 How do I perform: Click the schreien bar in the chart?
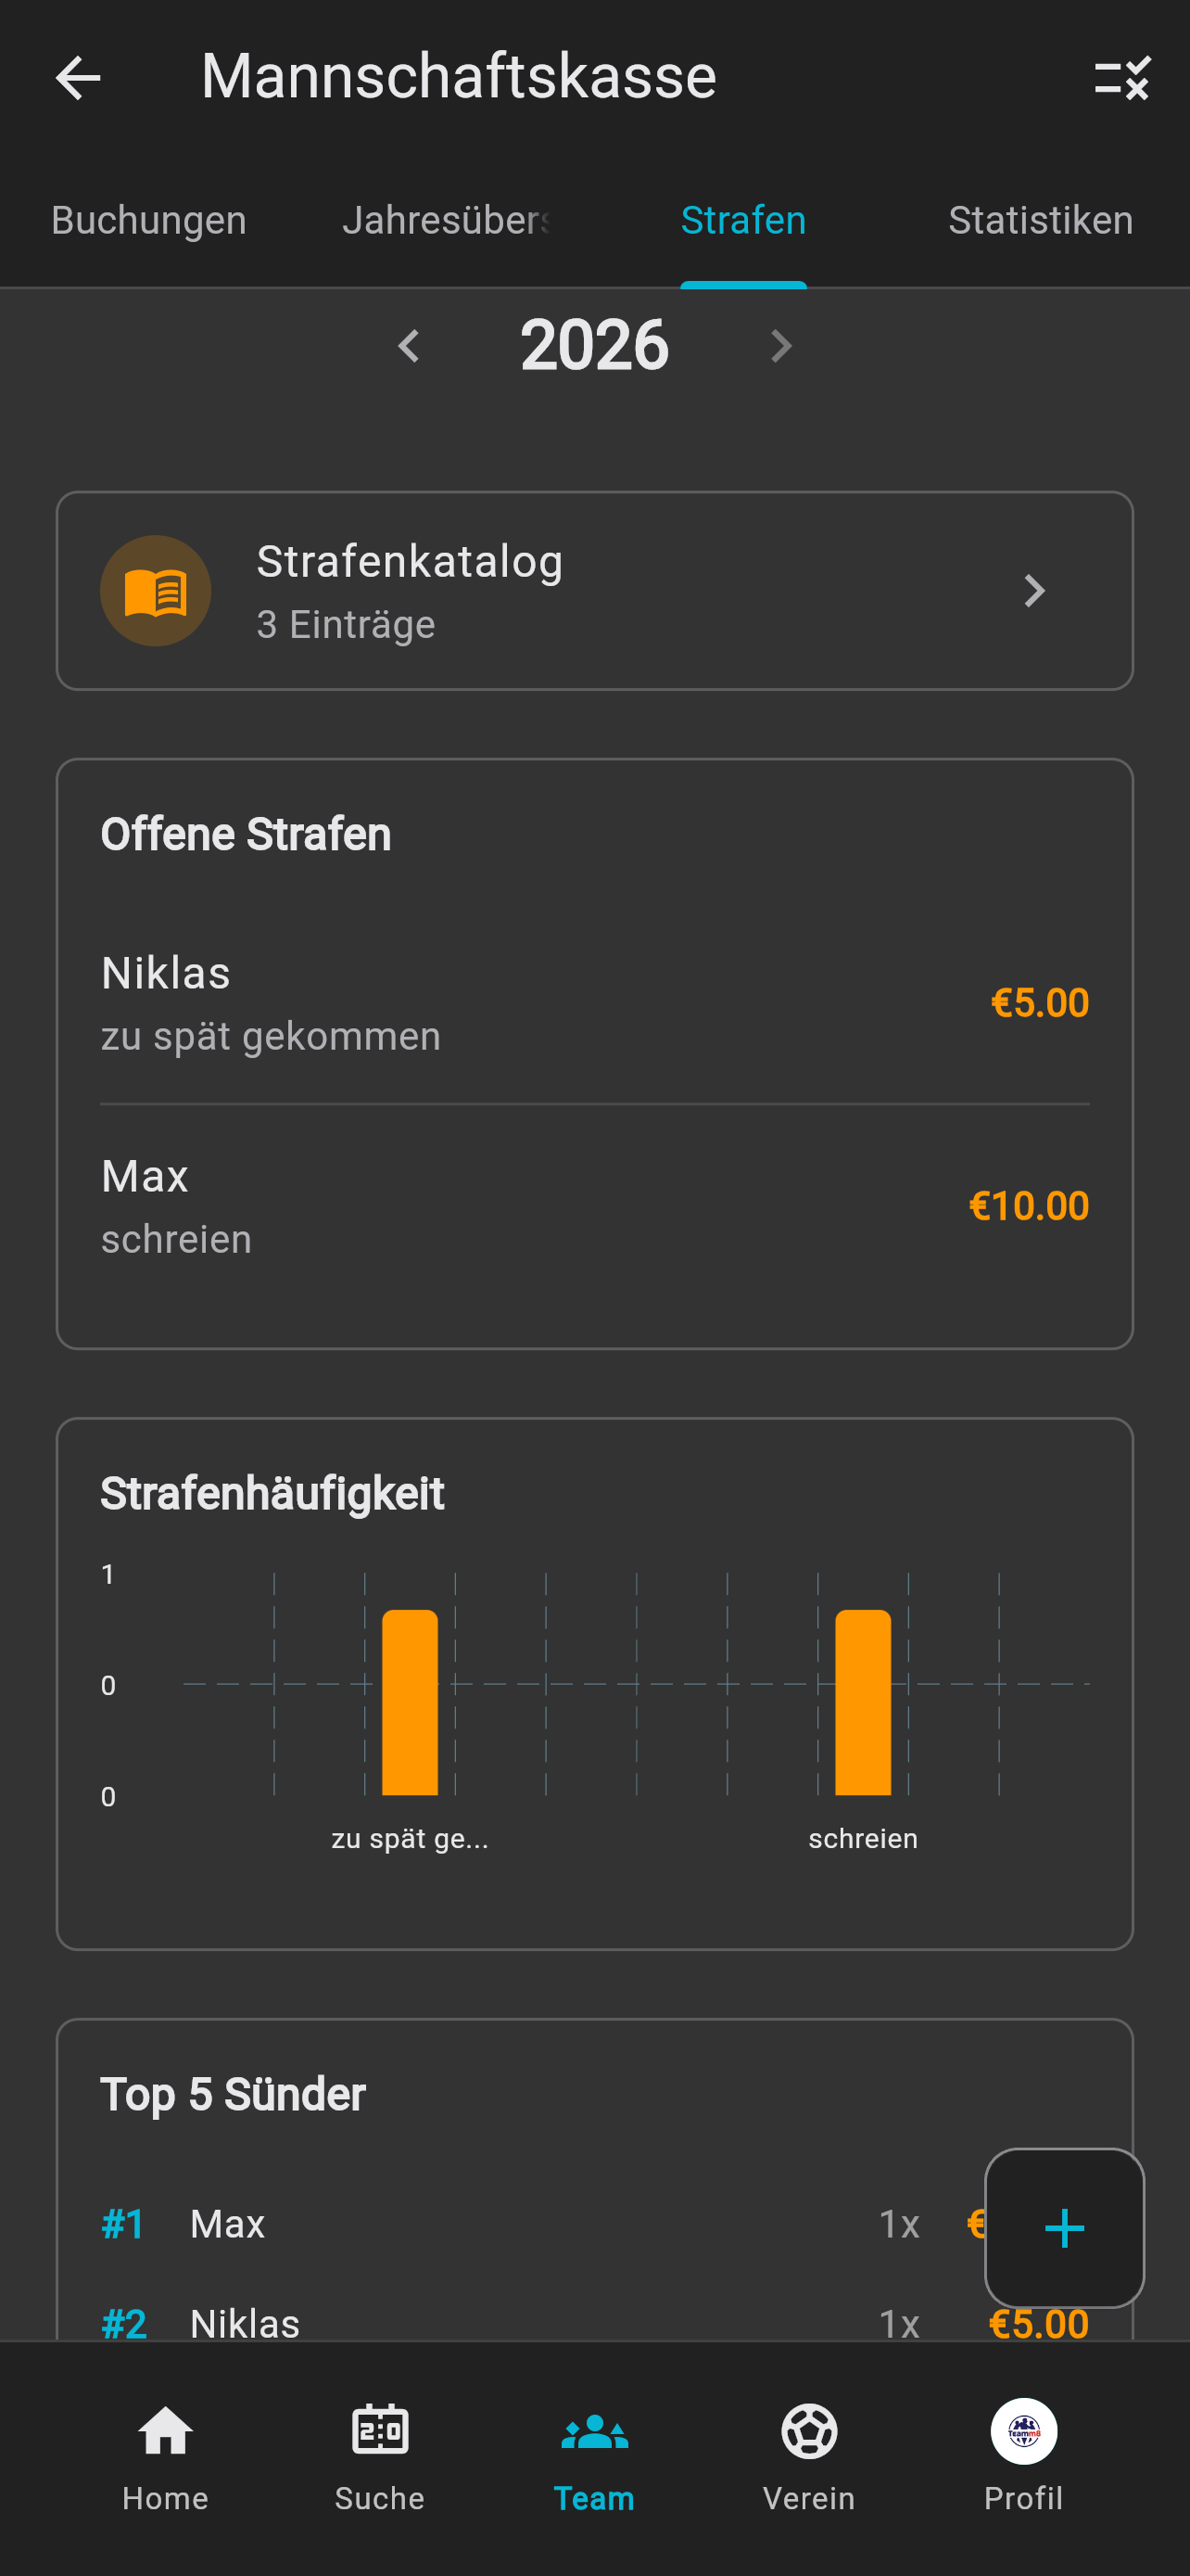862,1700
